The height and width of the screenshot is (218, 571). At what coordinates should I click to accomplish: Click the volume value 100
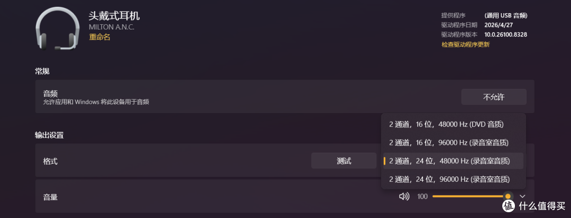pyautogui.click(x=422, y=196)
